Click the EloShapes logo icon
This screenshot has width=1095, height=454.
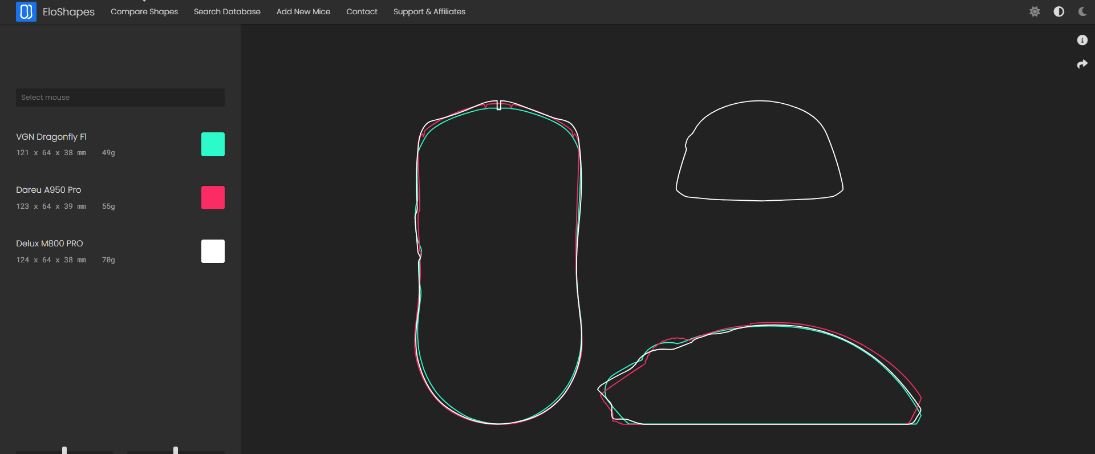click(26, 11)
